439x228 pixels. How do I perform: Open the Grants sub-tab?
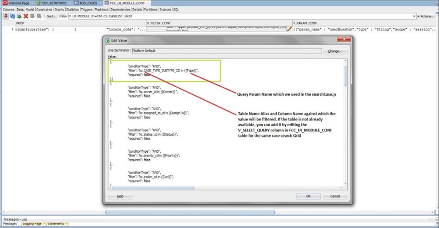click(x=59, y=10)
